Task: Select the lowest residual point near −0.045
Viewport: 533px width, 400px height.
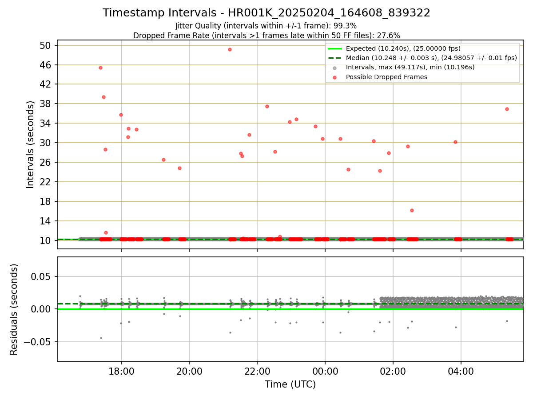Action: coord(101,338)
